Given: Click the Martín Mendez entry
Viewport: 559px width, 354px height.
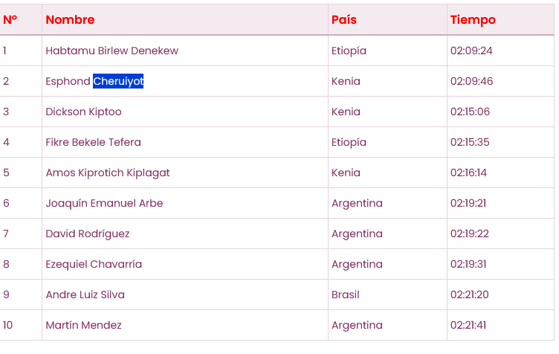Looking at the screenshot, I should click(x=83, y=325).
